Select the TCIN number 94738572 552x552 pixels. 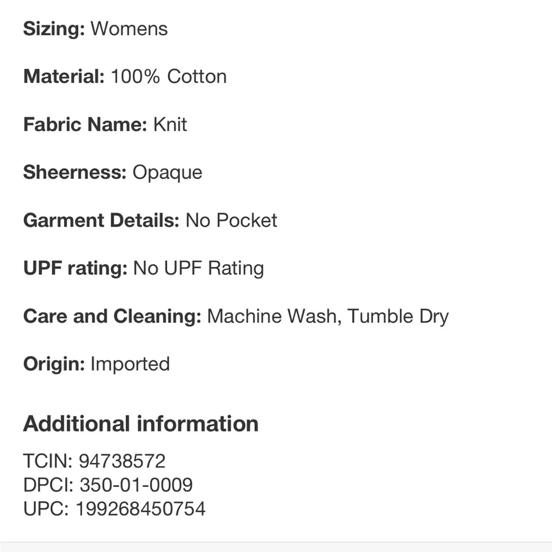coord(122,461)
